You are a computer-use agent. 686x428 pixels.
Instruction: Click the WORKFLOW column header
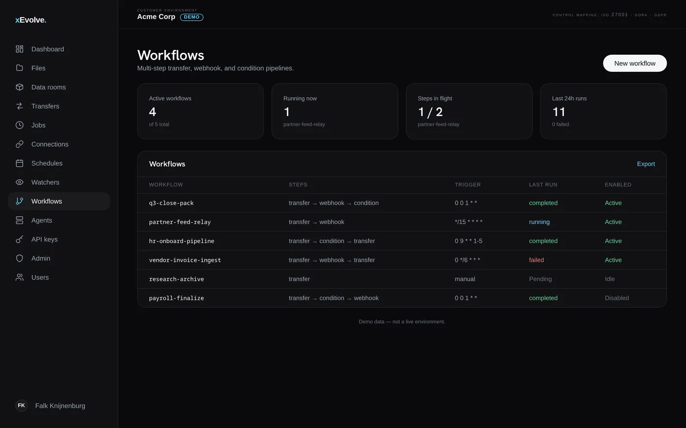[166, 184]
